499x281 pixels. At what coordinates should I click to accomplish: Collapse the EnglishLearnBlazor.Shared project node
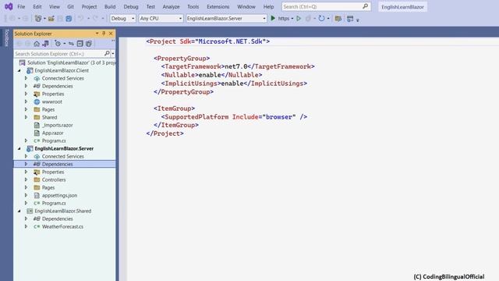pyautogui.click(x=19, y=211)
